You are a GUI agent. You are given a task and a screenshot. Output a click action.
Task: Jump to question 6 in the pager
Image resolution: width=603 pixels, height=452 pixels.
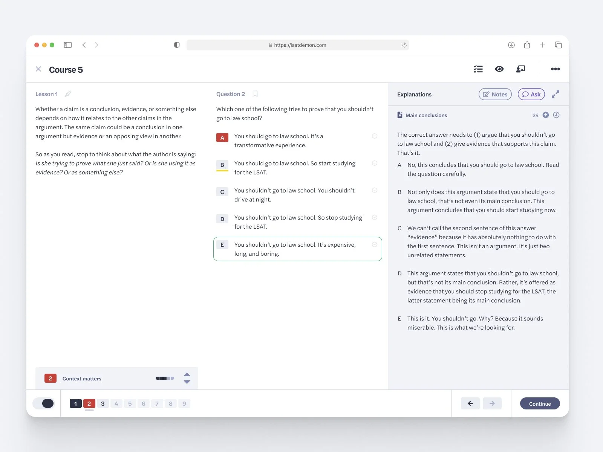[x=143, y=403]
